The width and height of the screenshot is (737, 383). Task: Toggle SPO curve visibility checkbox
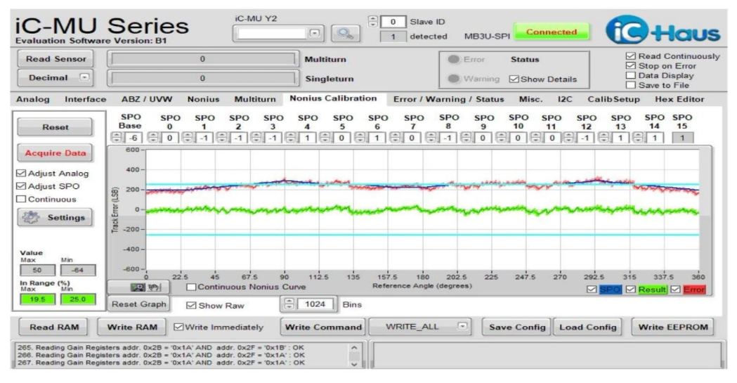pyautogui.click(x=592, y=290)
